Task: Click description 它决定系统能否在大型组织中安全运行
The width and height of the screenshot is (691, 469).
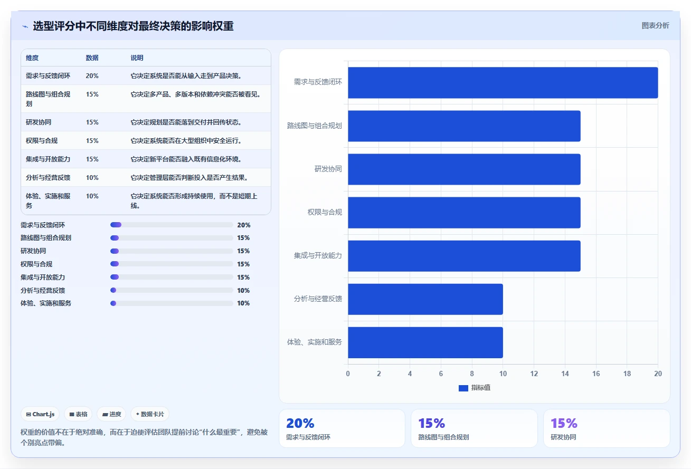Action: point(186,141)
